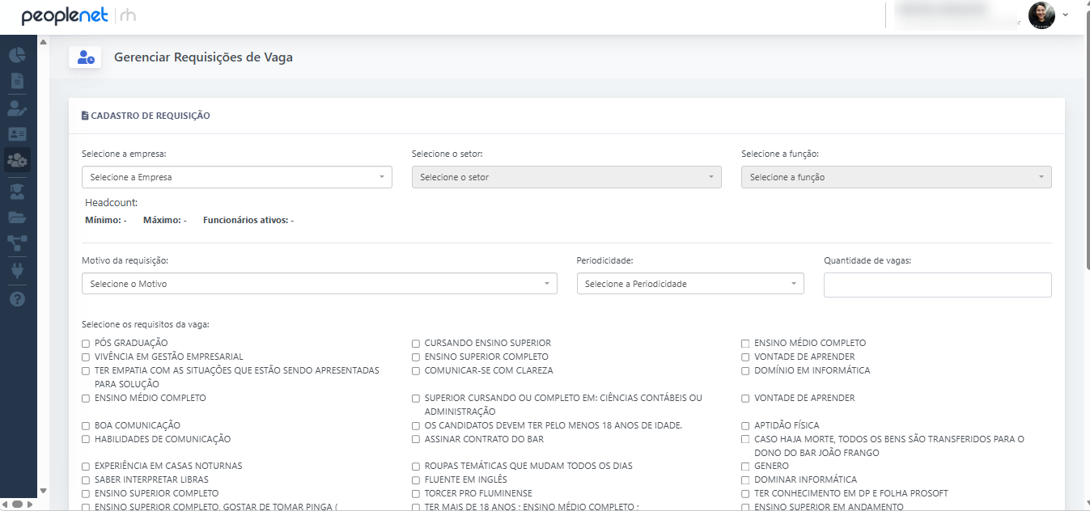The image size is (1090, 511).
Task: Check COMUNICAR-SE COM CLAREZA
Action: pyautogui.click(x=416, y=371)
